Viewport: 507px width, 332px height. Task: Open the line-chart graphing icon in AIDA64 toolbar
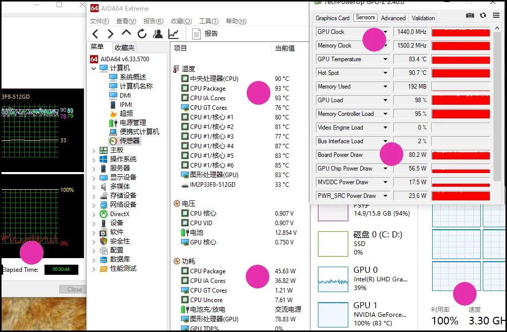[173, 33]
